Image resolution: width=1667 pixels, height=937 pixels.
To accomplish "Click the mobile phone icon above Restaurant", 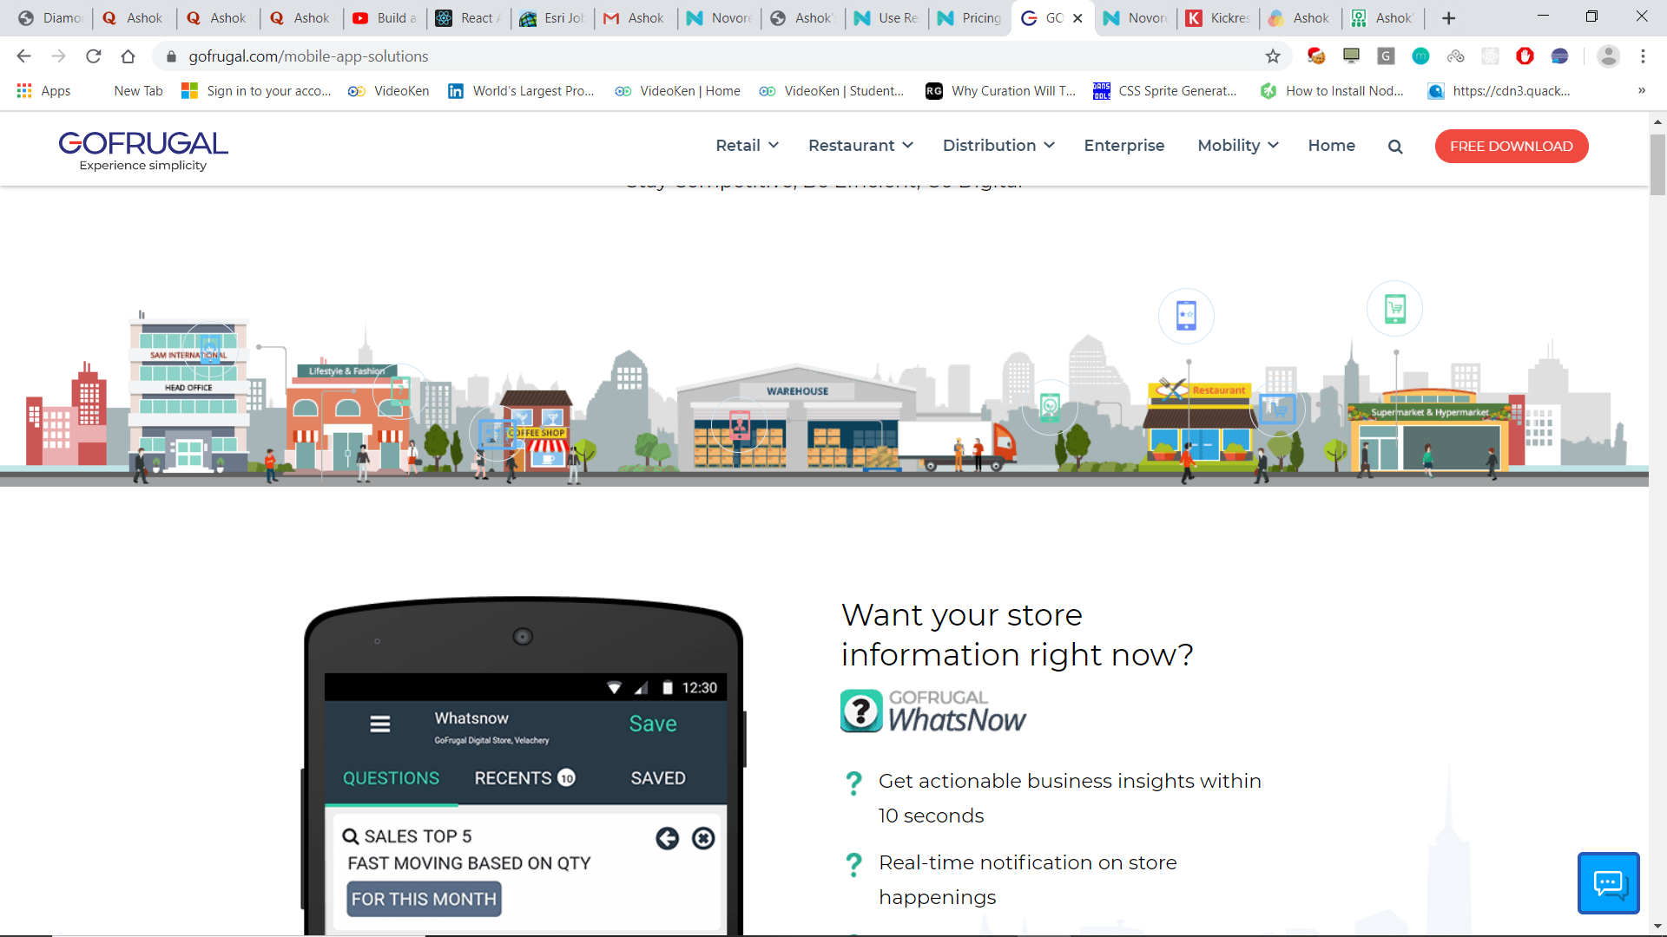I will pos(1186,315).
